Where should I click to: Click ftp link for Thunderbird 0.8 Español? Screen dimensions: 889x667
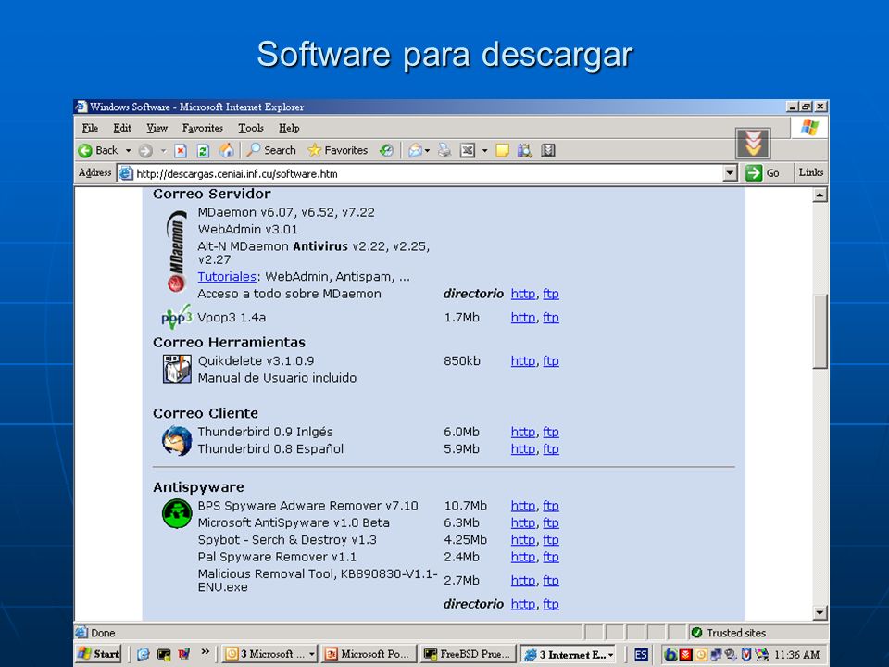pyautogui.click(x=550, y=449)
